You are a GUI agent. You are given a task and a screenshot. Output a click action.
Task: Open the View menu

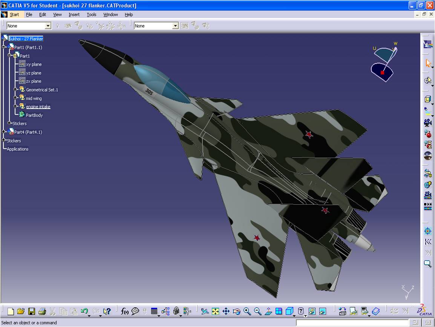(x=57, y=14)
